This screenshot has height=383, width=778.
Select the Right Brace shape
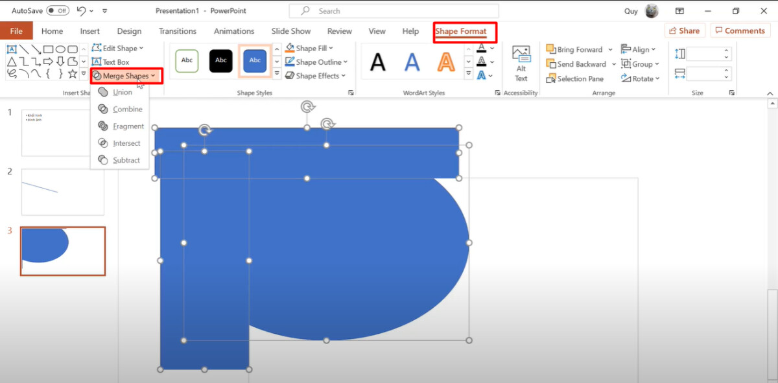coord(60,74)
